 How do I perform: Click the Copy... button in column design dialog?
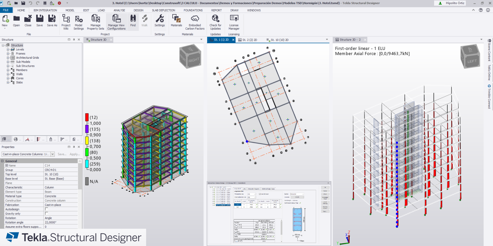pos(325,211)
